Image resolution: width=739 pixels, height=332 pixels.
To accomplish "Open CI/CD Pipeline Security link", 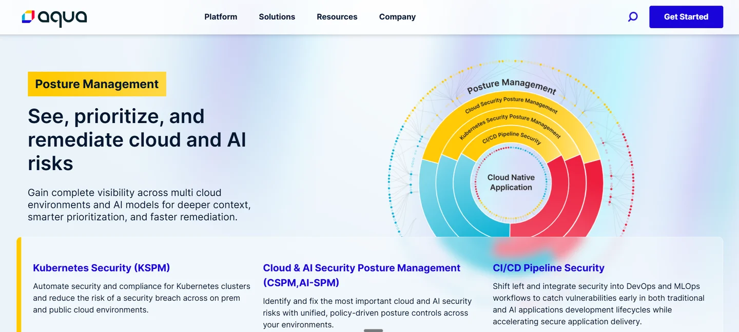I will (549, 268).
